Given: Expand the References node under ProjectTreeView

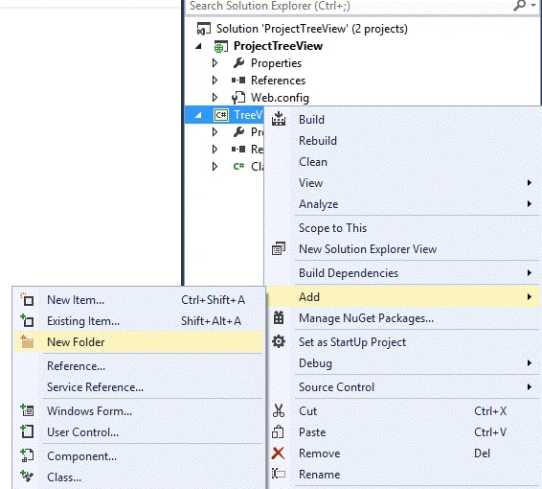Looking at the screenshot, I should coord(215,81).
